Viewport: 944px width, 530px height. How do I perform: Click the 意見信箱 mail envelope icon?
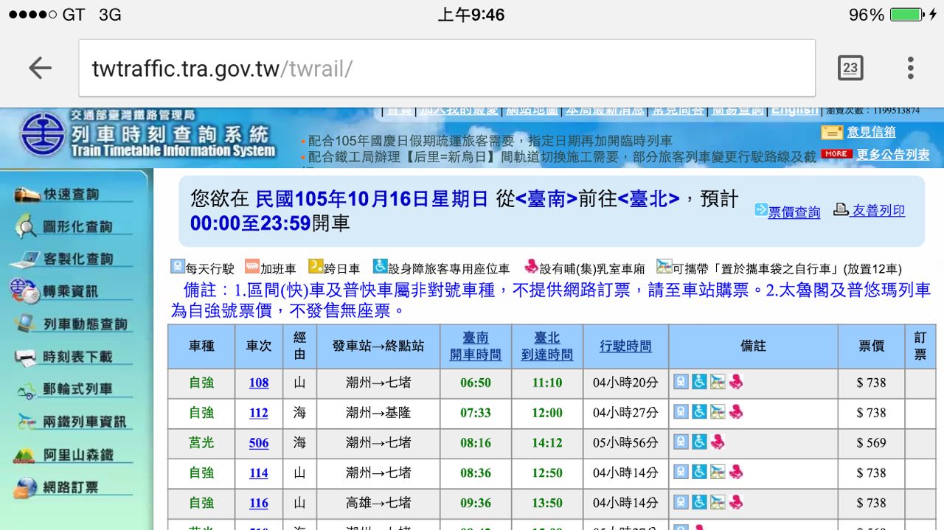[832, 133]
